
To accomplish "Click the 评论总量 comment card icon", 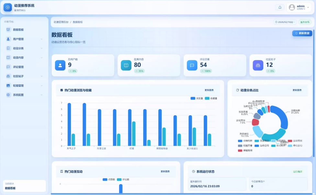I will tap(192, 65).
